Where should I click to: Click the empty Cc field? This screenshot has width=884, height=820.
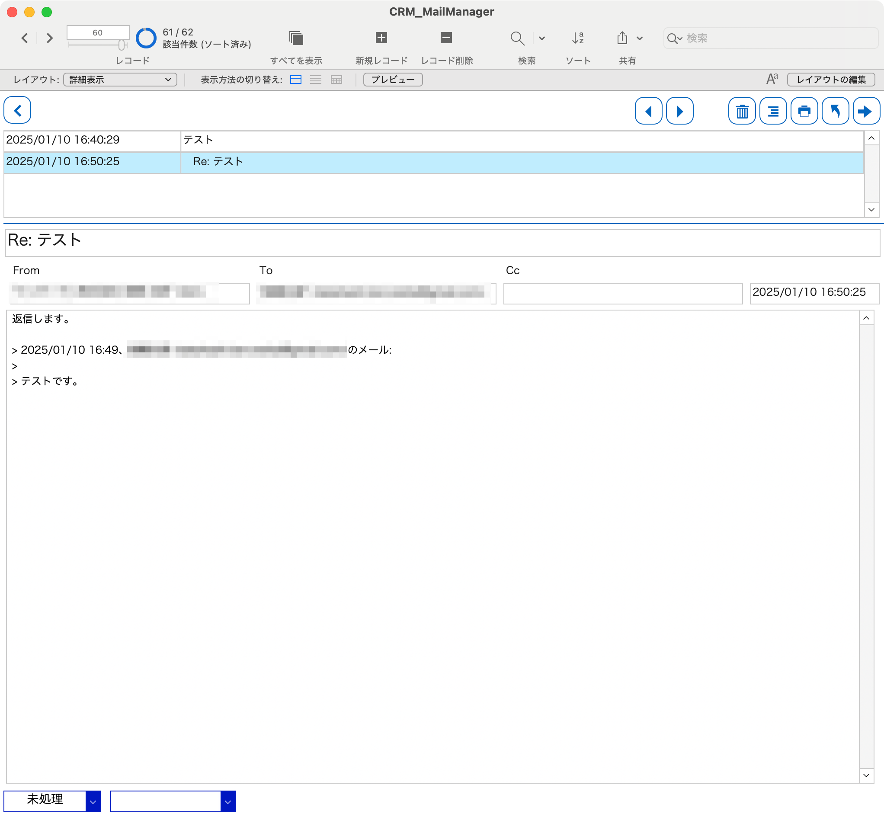623,293
